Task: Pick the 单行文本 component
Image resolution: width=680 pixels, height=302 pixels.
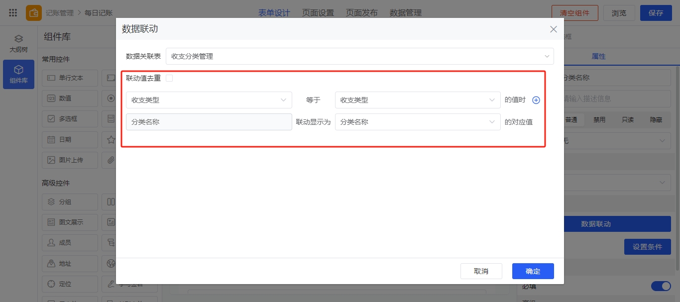Action: (x=70, y=78)
